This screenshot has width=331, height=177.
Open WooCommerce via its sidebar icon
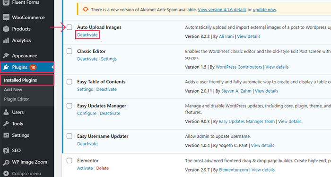coord(6,18)
